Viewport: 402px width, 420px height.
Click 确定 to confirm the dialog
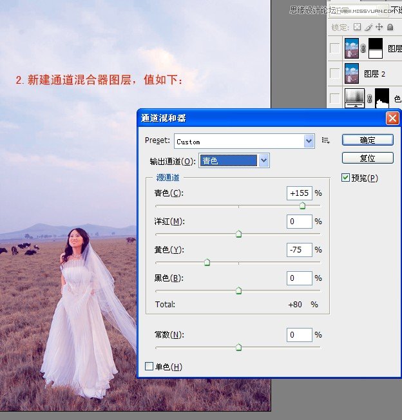click(367, 140)
